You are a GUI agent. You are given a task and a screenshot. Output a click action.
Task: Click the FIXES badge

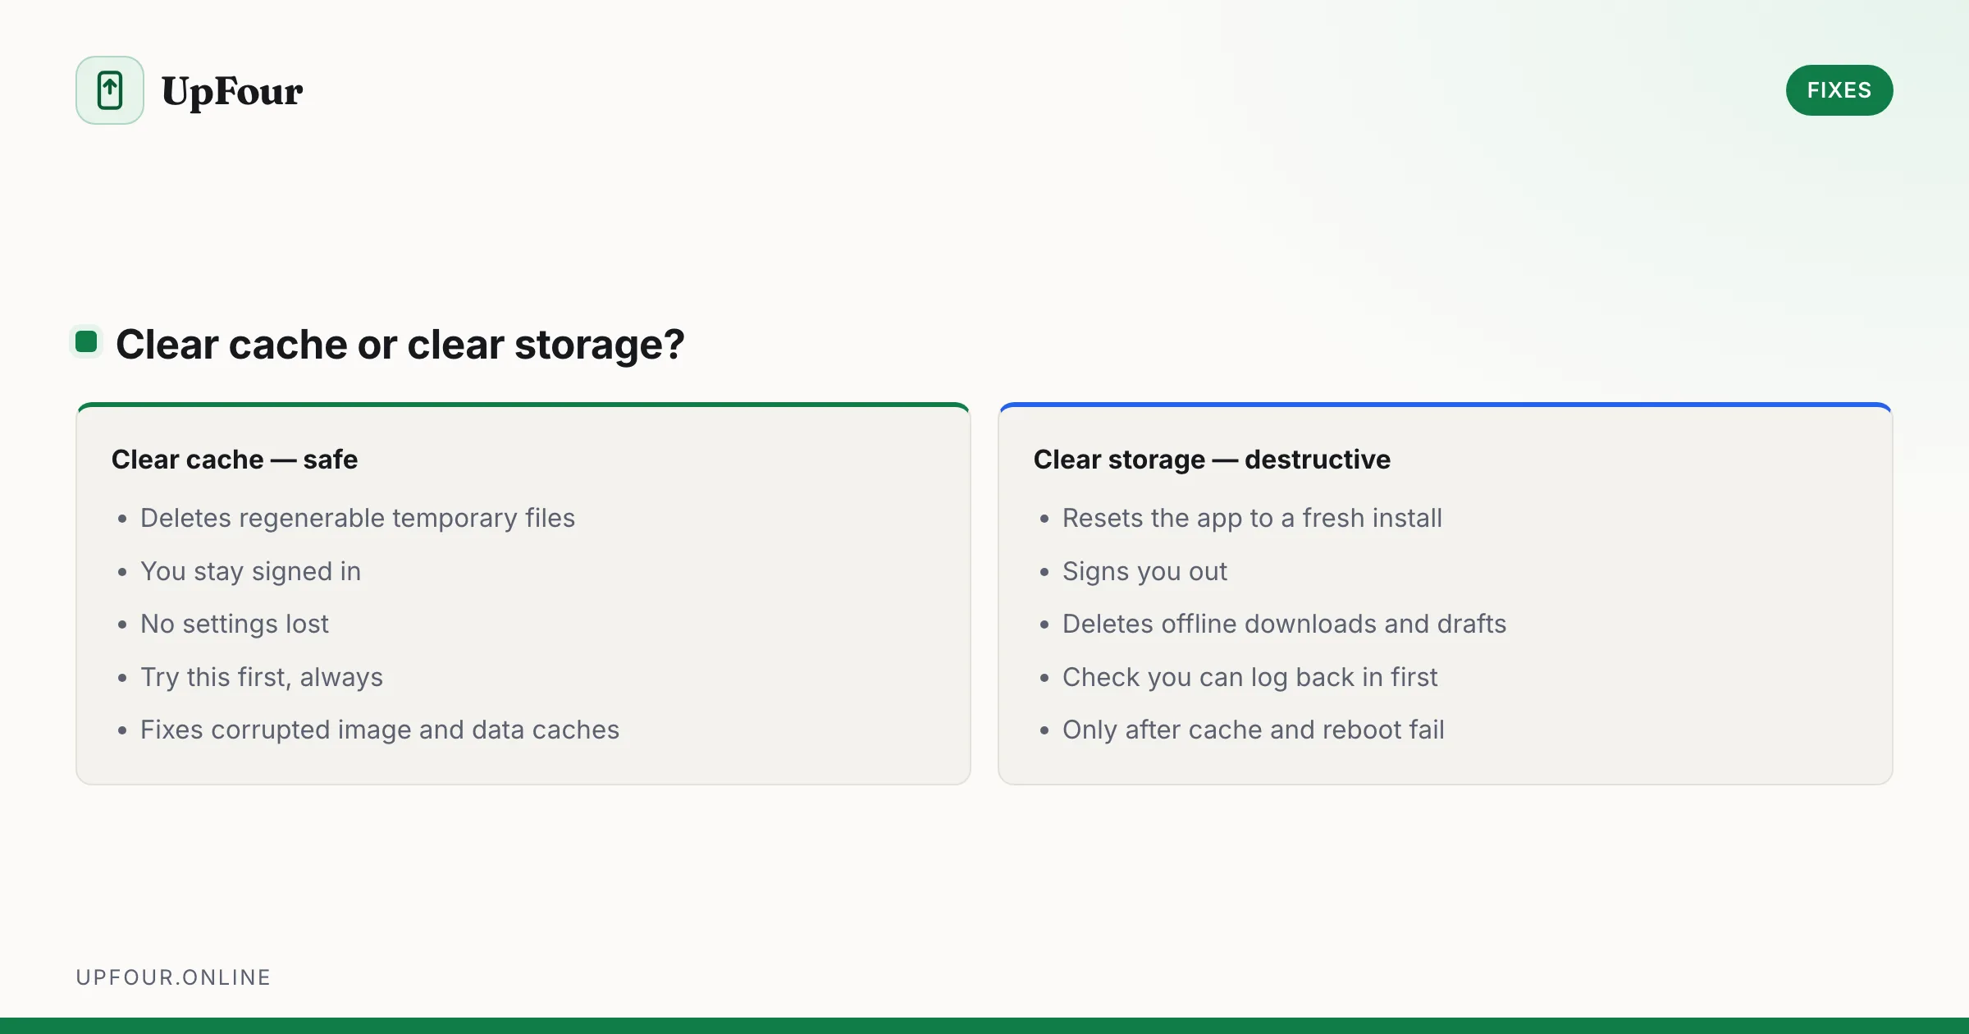coord(1839,90)
